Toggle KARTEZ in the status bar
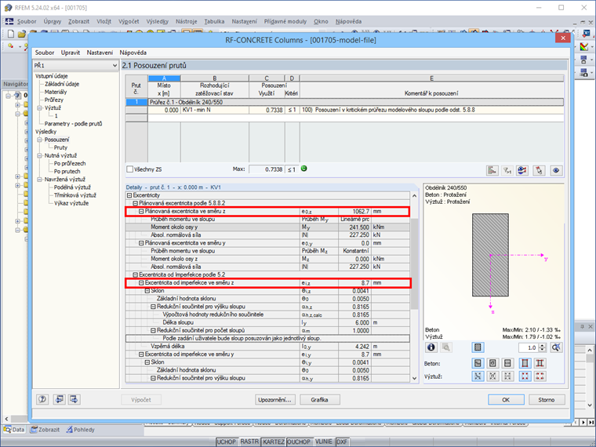 [x=274, y=442]
